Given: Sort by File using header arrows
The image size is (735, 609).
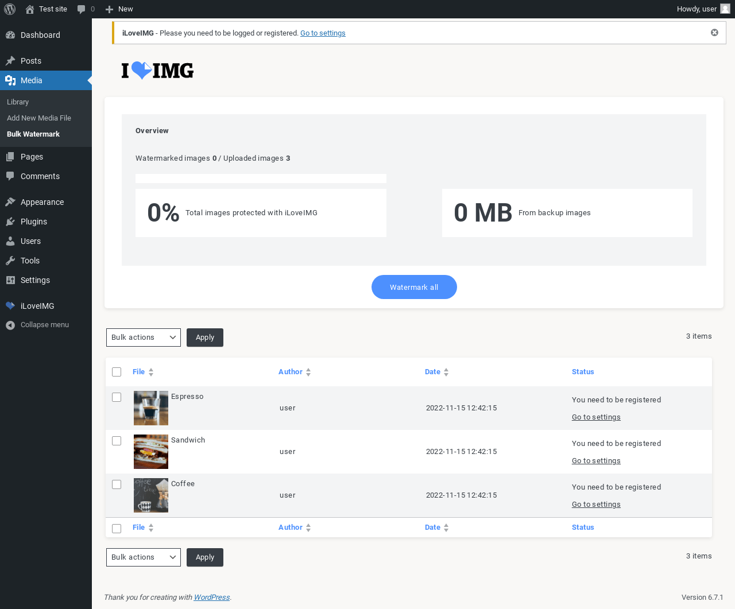Looking at the screenshot, I should [x=151, y=372].
